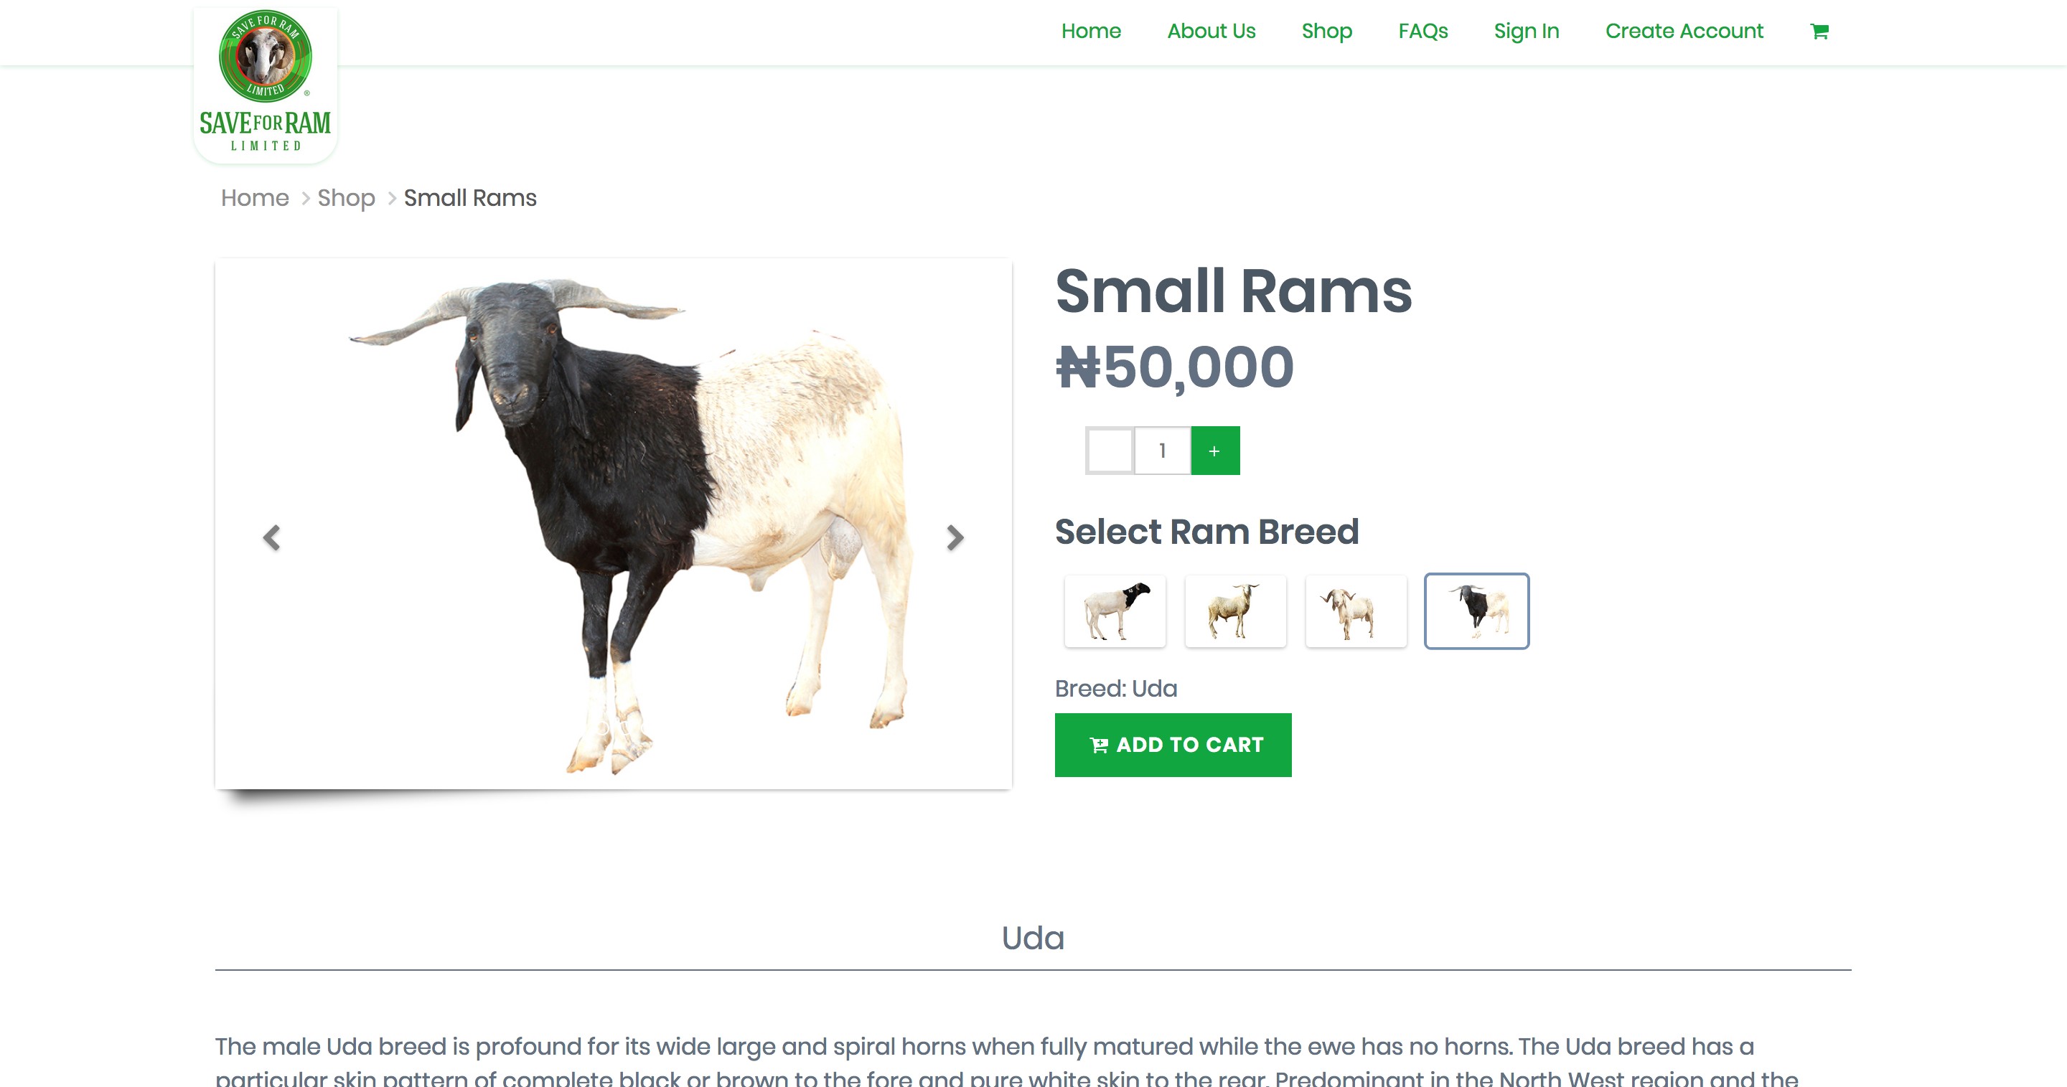Viewport: 2067px width, 1087px height.
Task: Navigate to Shop in the breadcrumb
Action: [346, 198]
